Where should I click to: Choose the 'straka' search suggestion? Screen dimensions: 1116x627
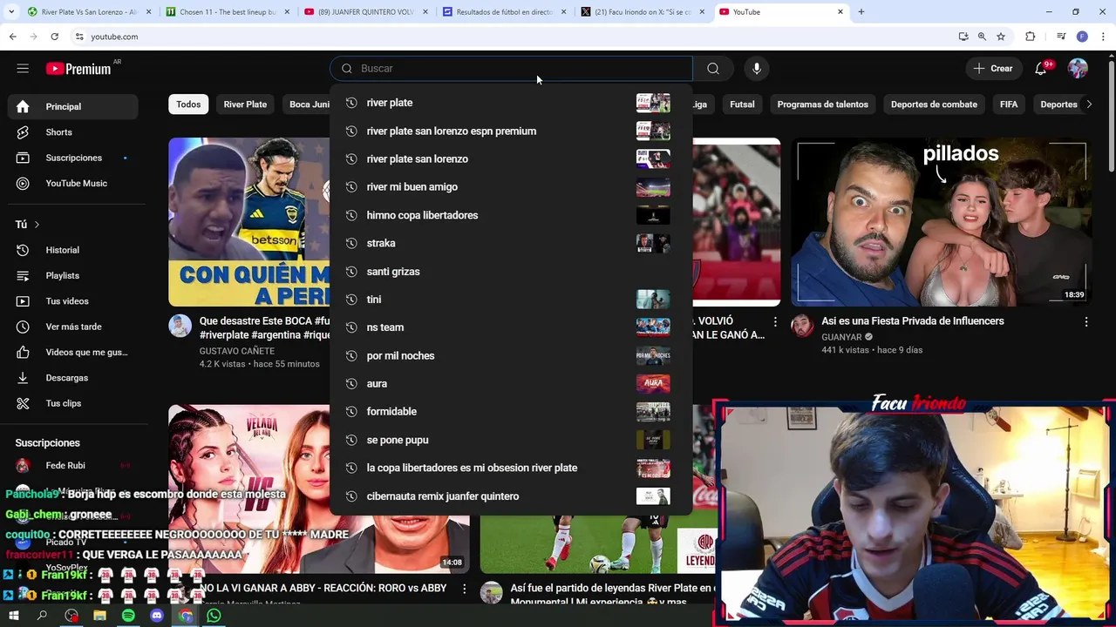pos(511,243)
